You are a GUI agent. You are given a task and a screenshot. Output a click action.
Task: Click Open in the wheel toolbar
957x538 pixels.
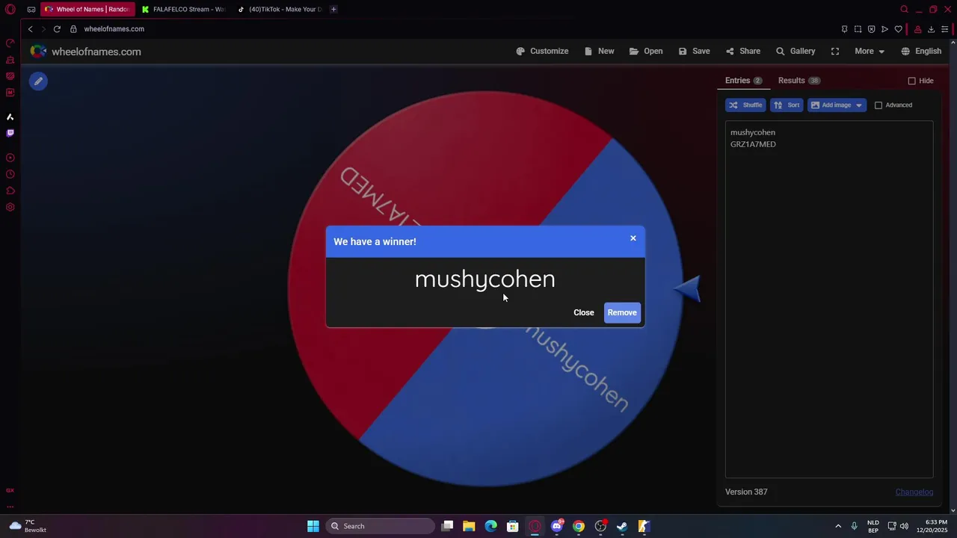[x=646, y=52]
